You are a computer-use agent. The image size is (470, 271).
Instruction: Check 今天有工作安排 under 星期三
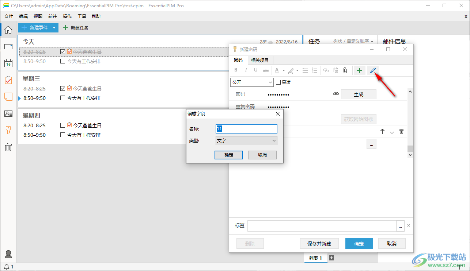point(62,98)
